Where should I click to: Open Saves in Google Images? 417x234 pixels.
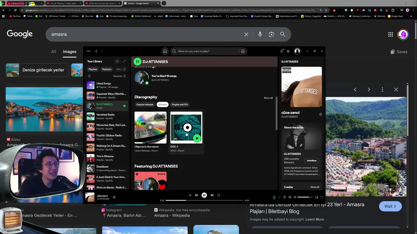click(399, 52)
